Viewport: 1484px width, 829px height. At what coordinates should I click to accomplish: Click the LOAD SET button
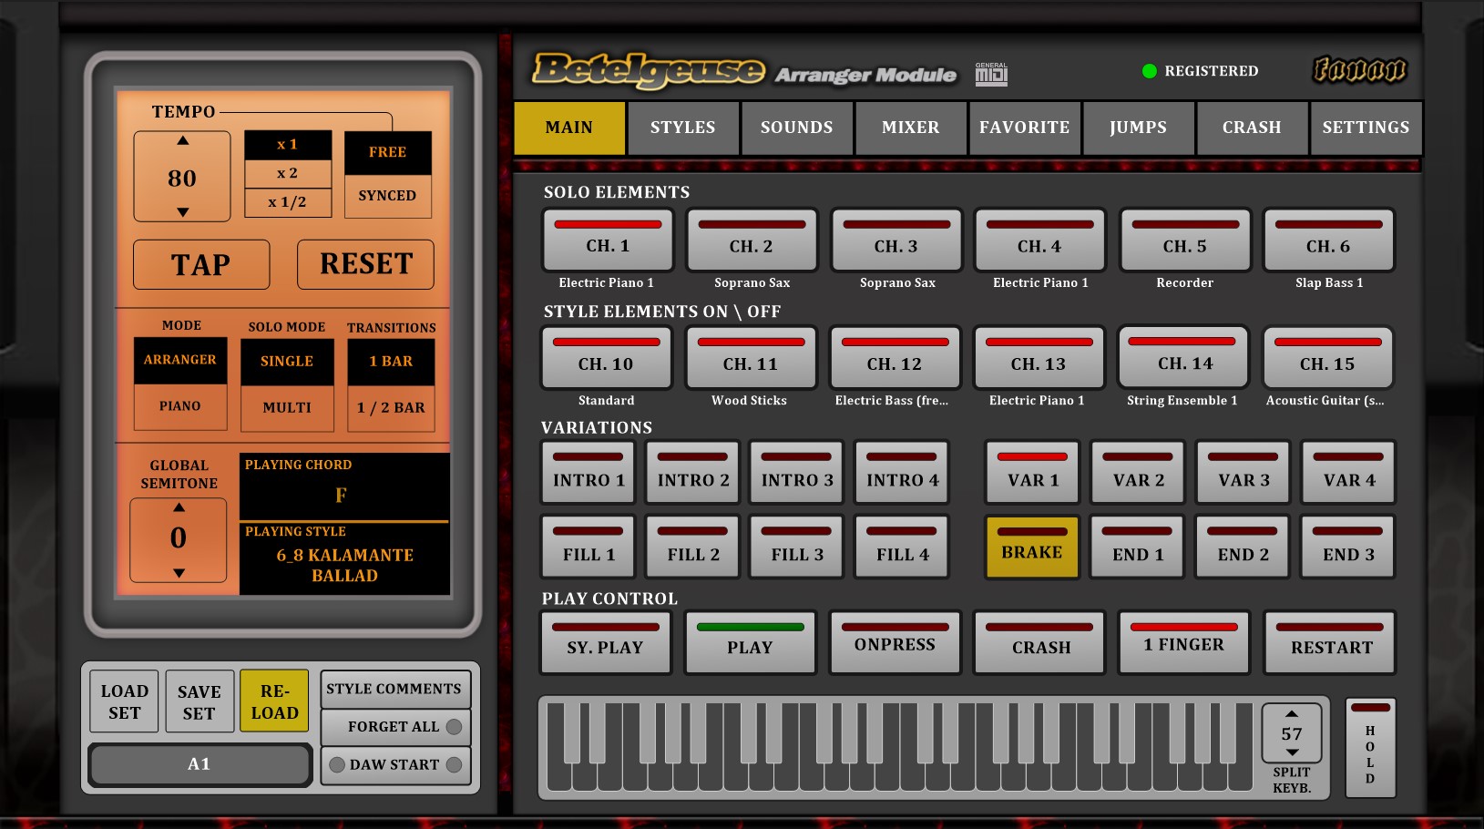[125, 701]
